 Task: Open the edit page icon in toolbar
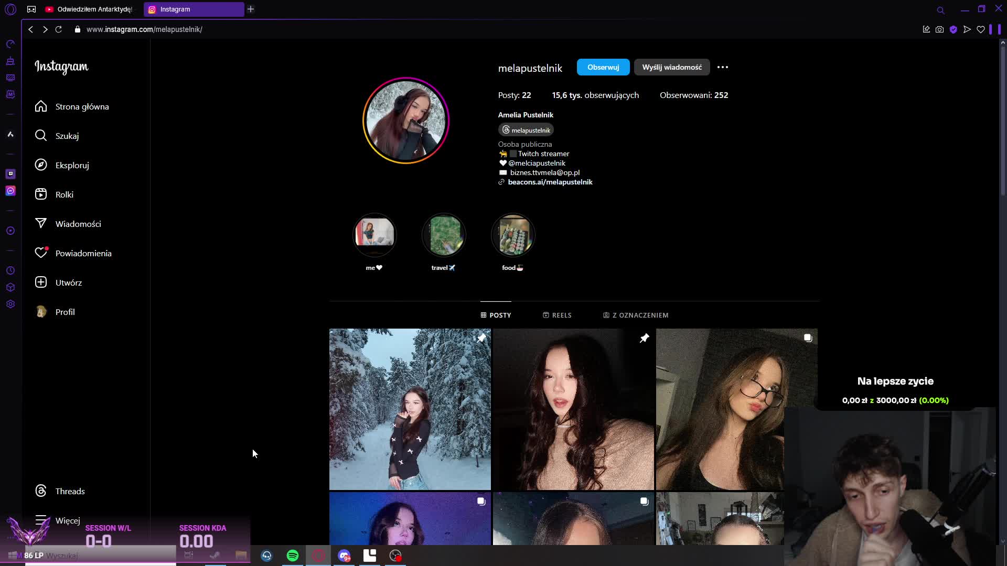click(x=926, y=29)
